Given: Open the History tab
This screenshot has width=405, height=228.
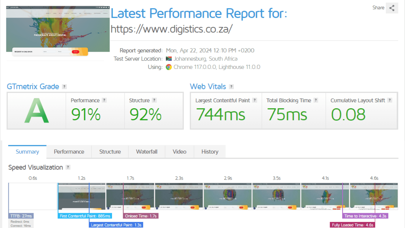Looking at the screenshot, I should 210,152.
